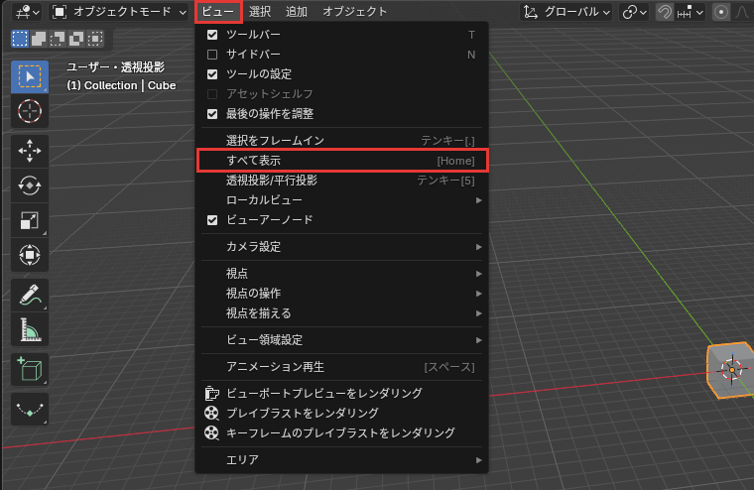This screenshot has width=754, height=490.
Task: Expand the ビュー領域設定 submenu
Action: 342,340
